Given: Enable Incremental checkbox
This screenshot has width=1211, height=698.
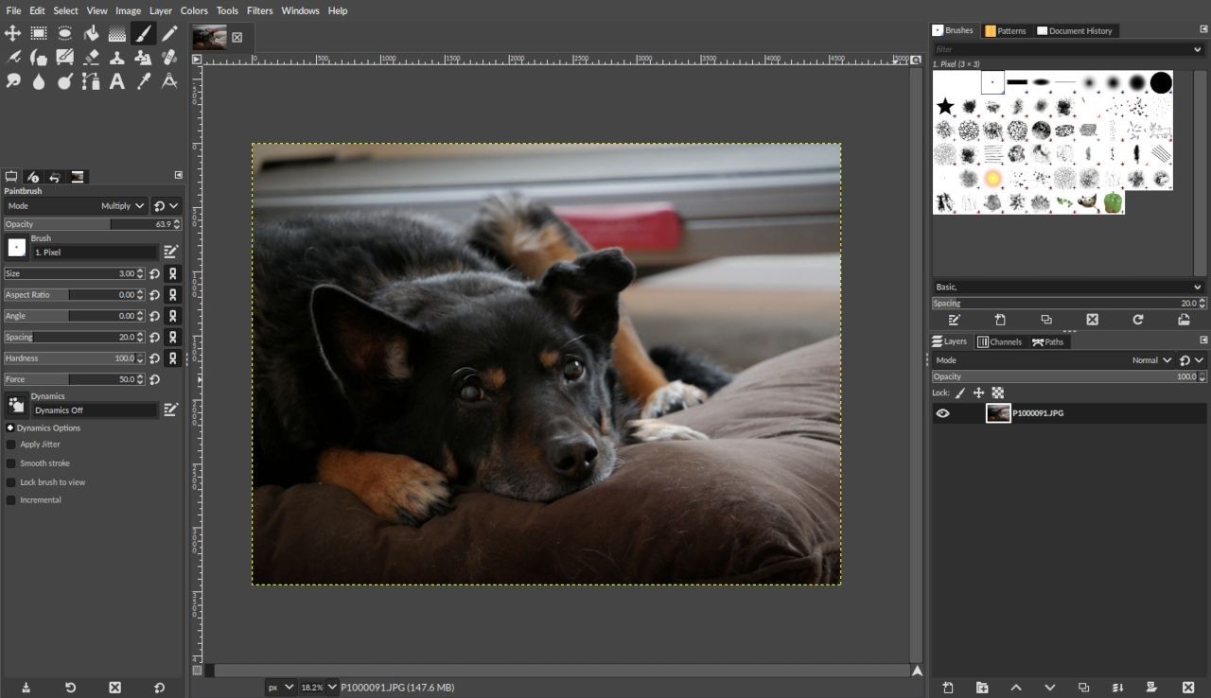Looking at the screenshot, I should point(11,500).
